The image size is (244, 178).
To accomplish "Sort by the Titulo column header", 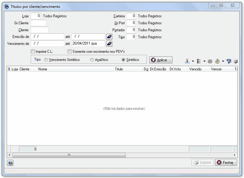I will (x=128, y=69).
